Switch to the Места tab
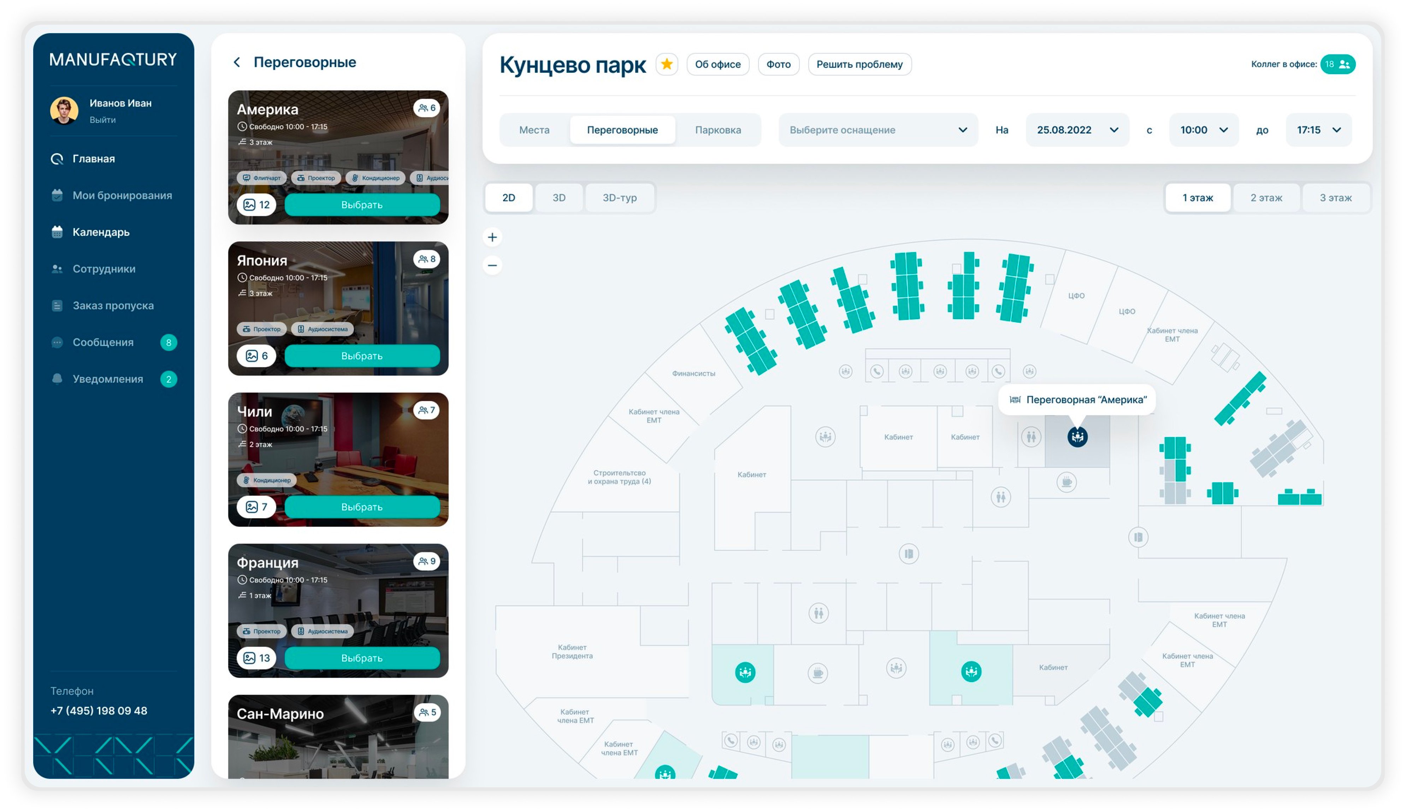Image resolution: width=1406 pixels, height=812 pixels. point(534,130)
